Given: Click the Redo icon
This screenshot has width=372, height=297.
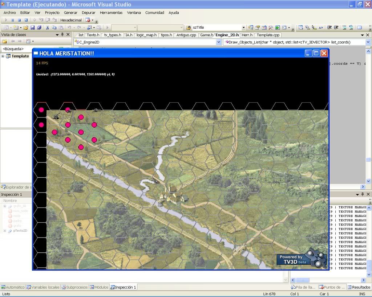Looking at the screenshot, I should pos(79,28).
